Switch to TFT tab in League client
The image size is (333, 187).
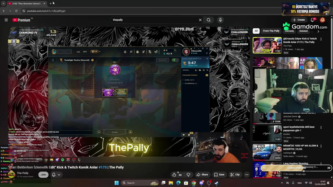(85, 52)
